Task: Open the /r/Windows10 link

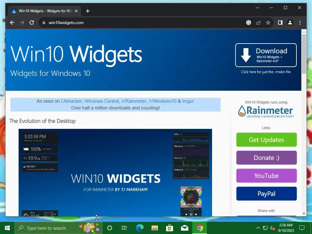Action: 163,101
